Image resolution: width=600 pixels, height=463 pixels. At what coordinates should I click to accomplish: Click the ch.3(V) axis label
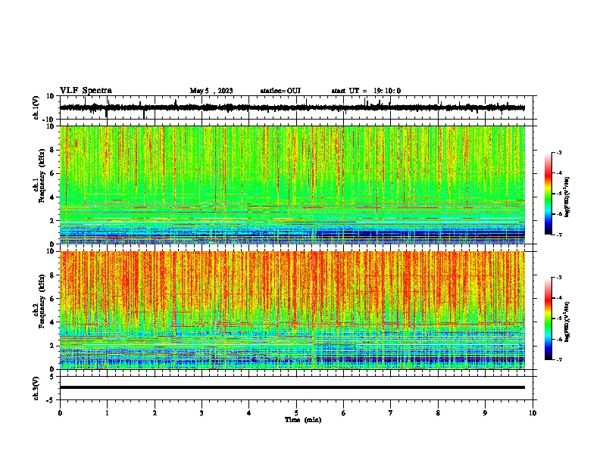click(x=36, y=388)
